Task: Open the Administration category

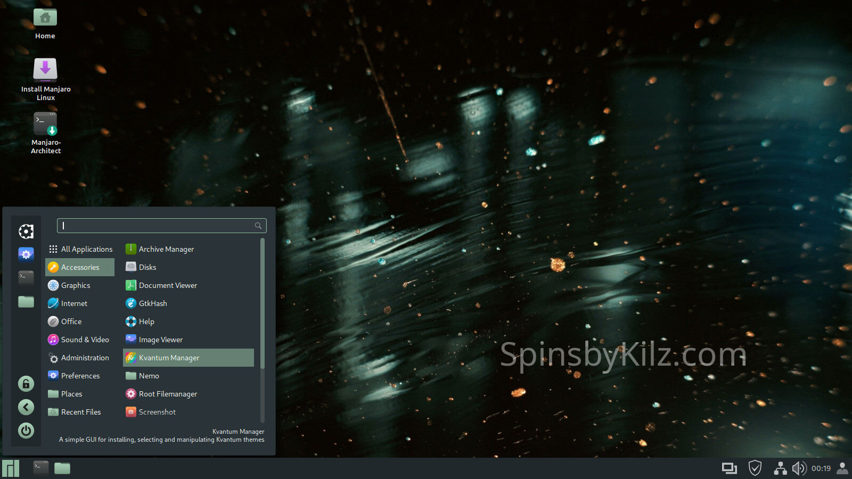Action: (x=85, y=358)
